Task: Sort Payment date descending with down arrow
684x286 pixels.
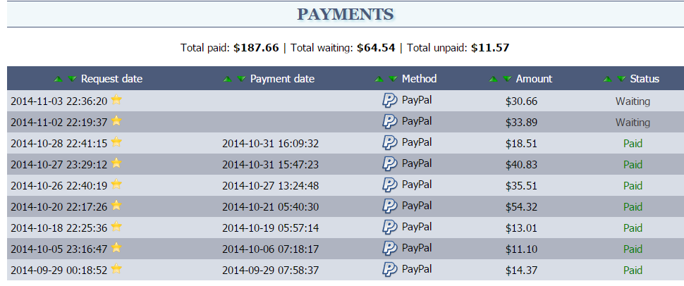Action: coord(241,79)
